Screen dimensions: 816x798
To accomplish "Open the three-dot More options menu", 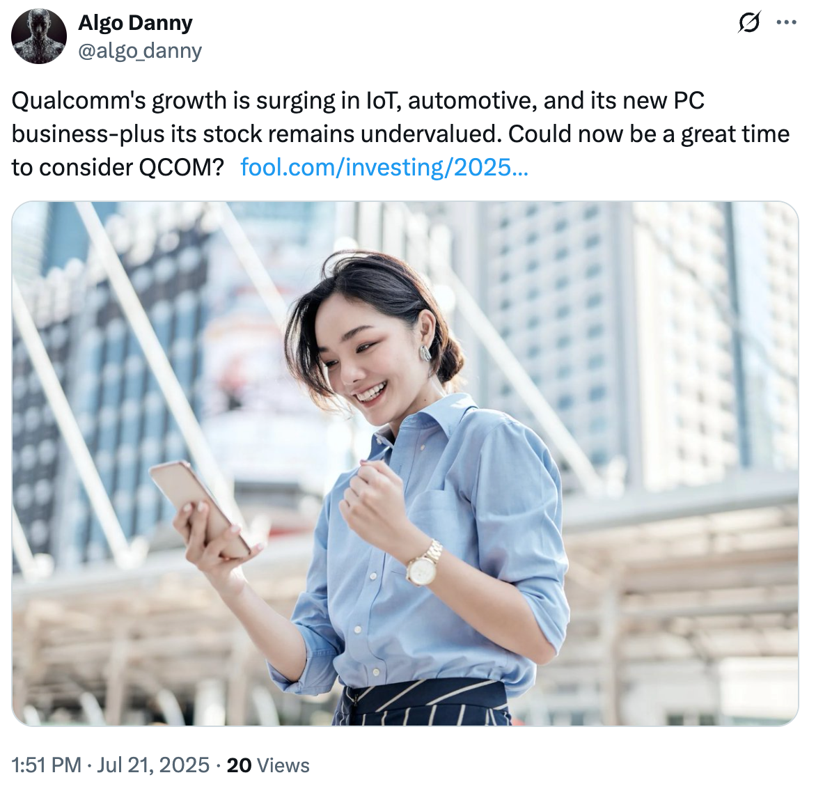I will (x=786, y=22).
